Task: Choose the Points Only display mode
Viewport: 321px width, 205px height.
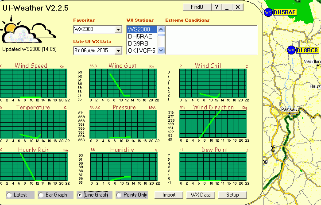Action: point(119,195)
